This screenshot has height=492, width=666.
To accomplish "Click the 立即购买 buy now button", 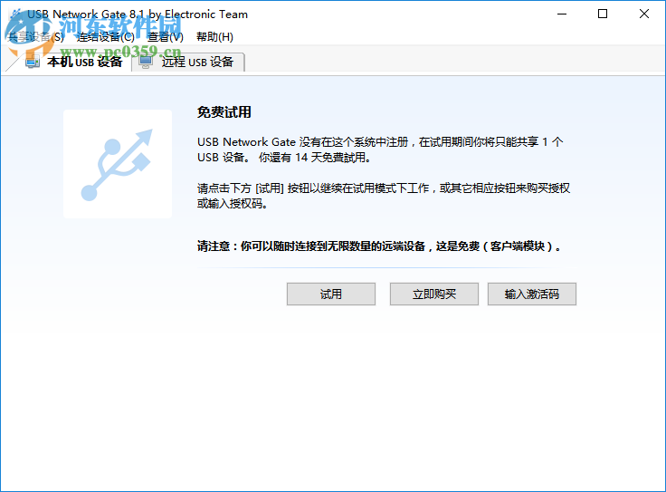I will pos(434,294).
